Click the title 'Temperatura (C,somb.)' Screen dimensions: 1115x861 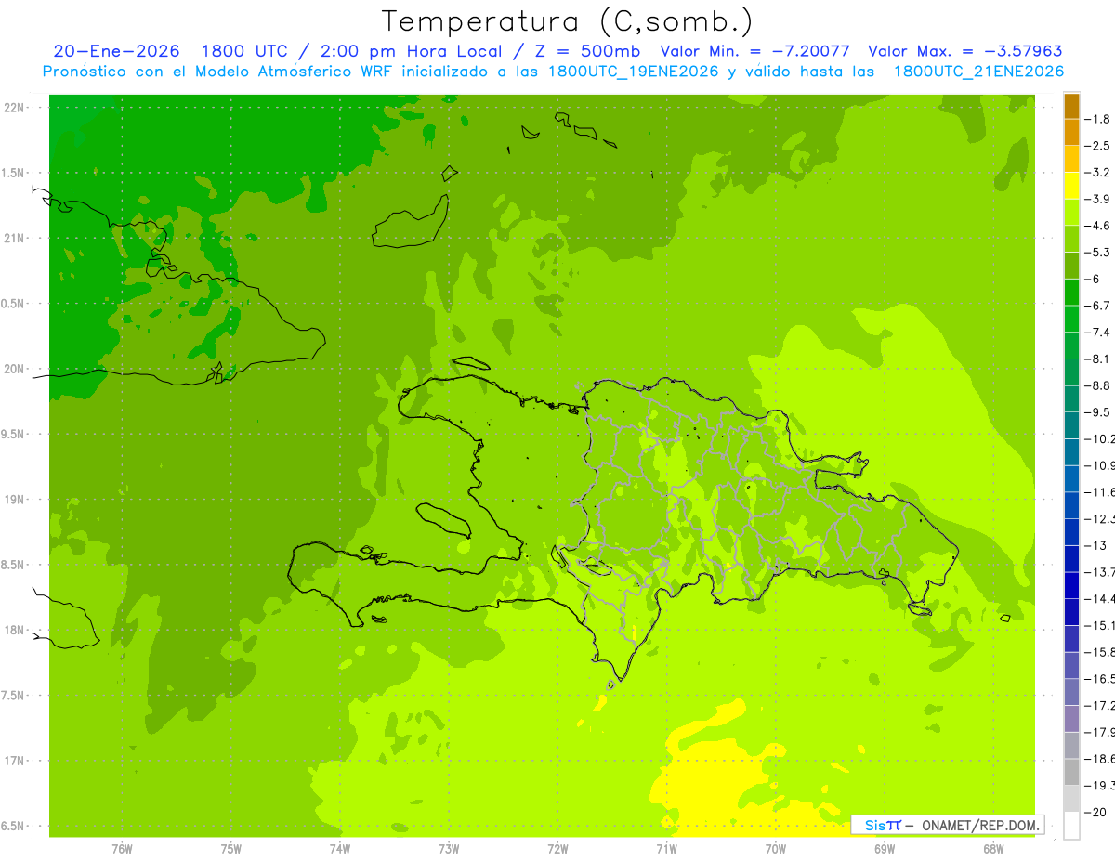click(567, 21)
